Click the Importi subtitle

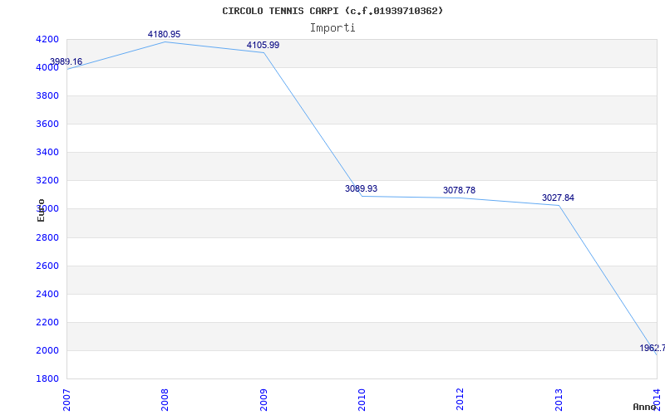332,27
